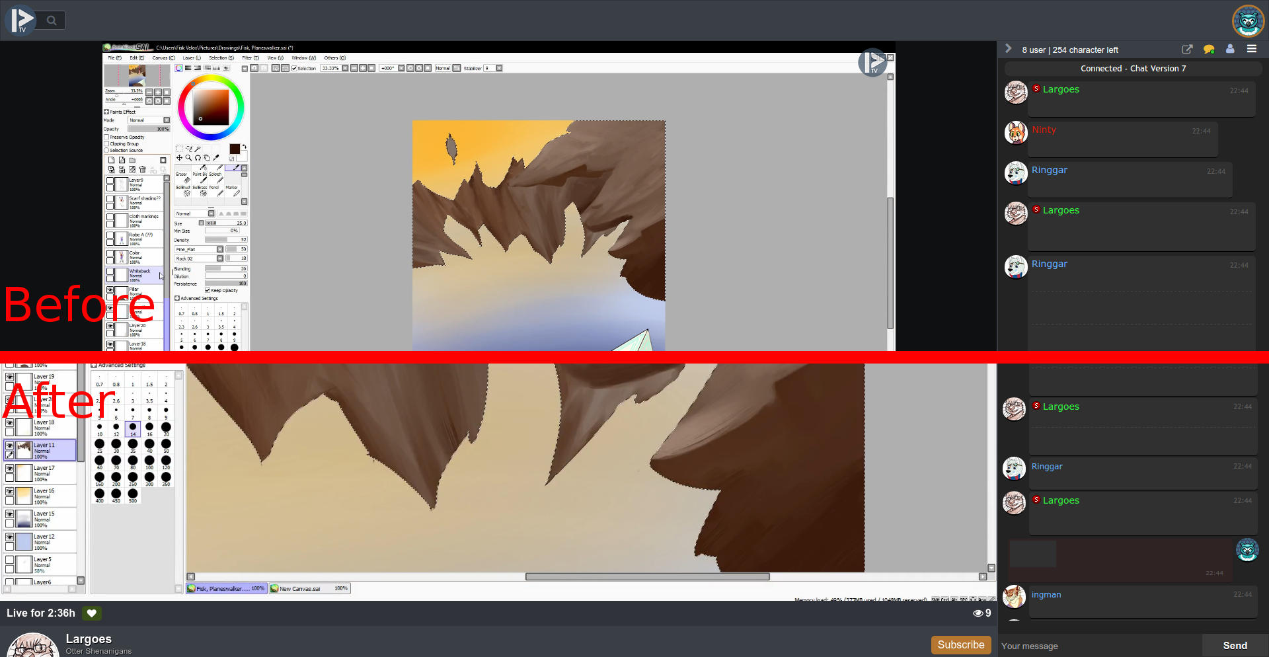Image resolution: width=1269 pixels, height=657 pixels.
Task: Open the chat hamburger menu
Action: pos(1252,49)
